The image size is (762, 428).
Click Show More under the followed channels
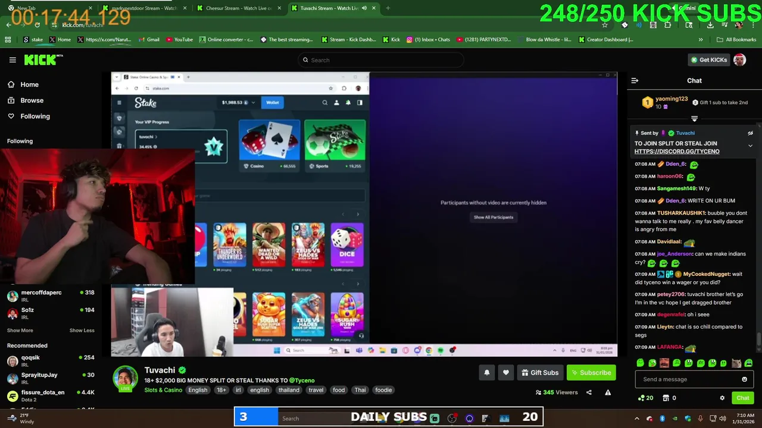point(20,331)
